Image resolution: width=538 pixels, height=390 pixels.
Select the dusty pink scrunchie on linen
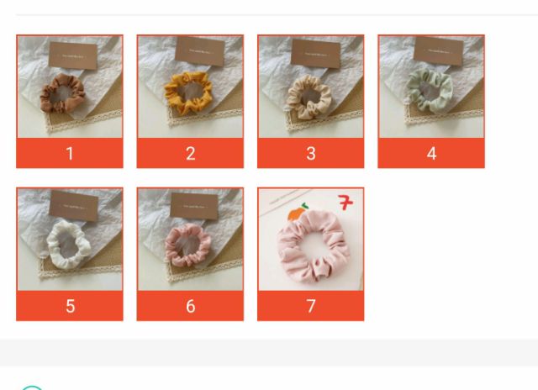point(190,240)
